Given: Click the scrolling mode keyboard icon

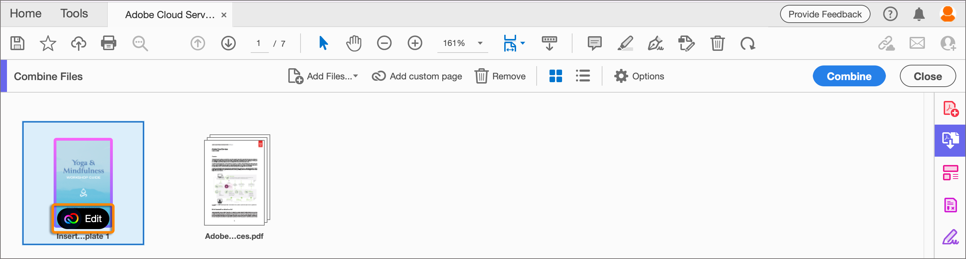Looking at the screenshot, I should [550, 44].
